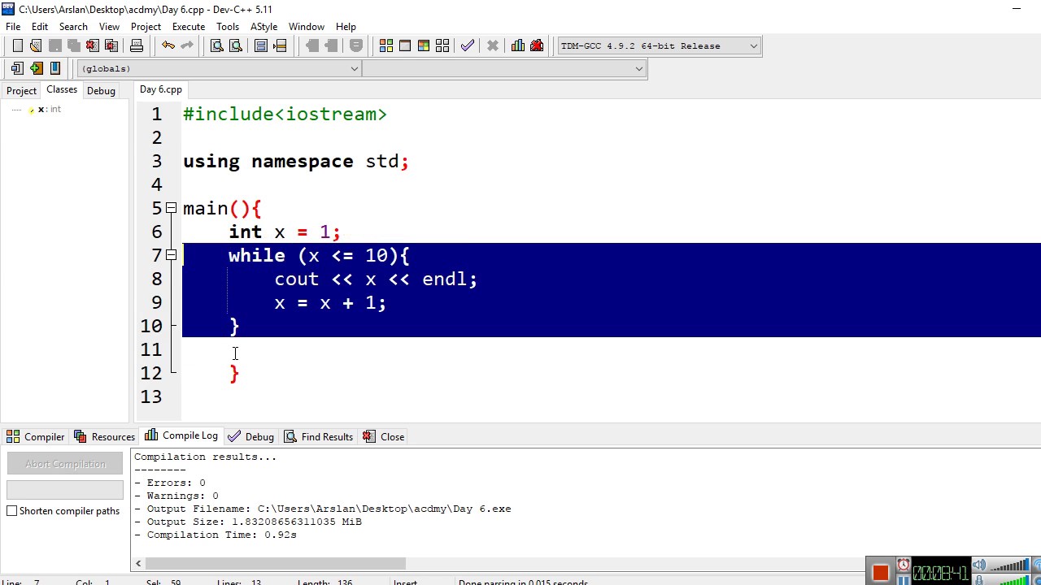Collapse the main() code fold
1041x585 pixels.
172,208
